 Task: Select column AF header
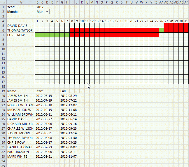click(x=186, y=2)
